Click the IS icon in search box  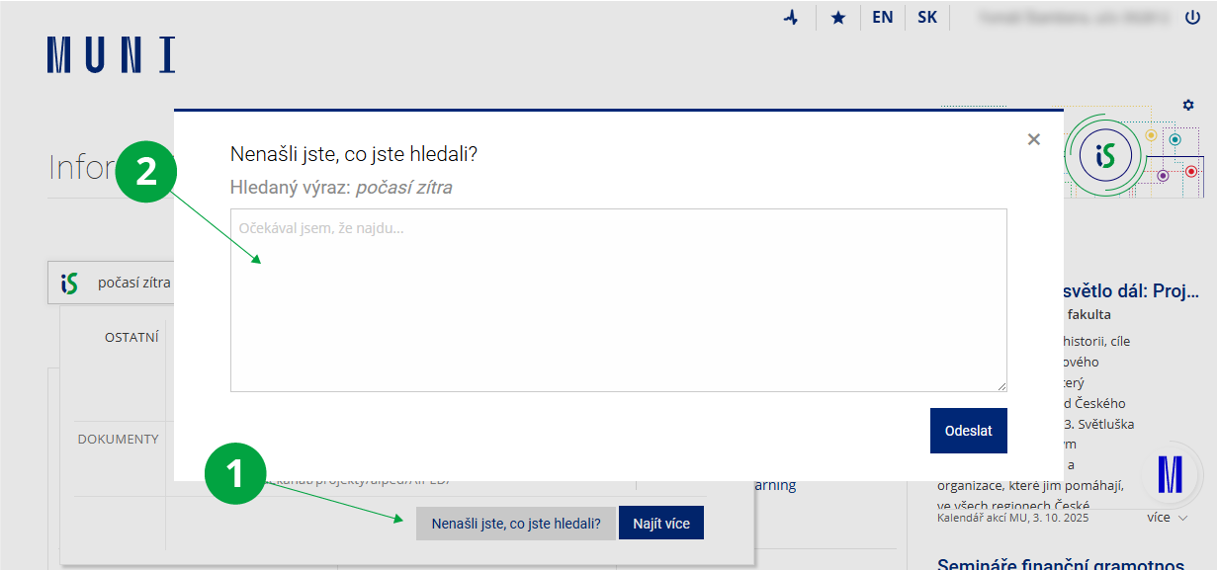point(69,284)
